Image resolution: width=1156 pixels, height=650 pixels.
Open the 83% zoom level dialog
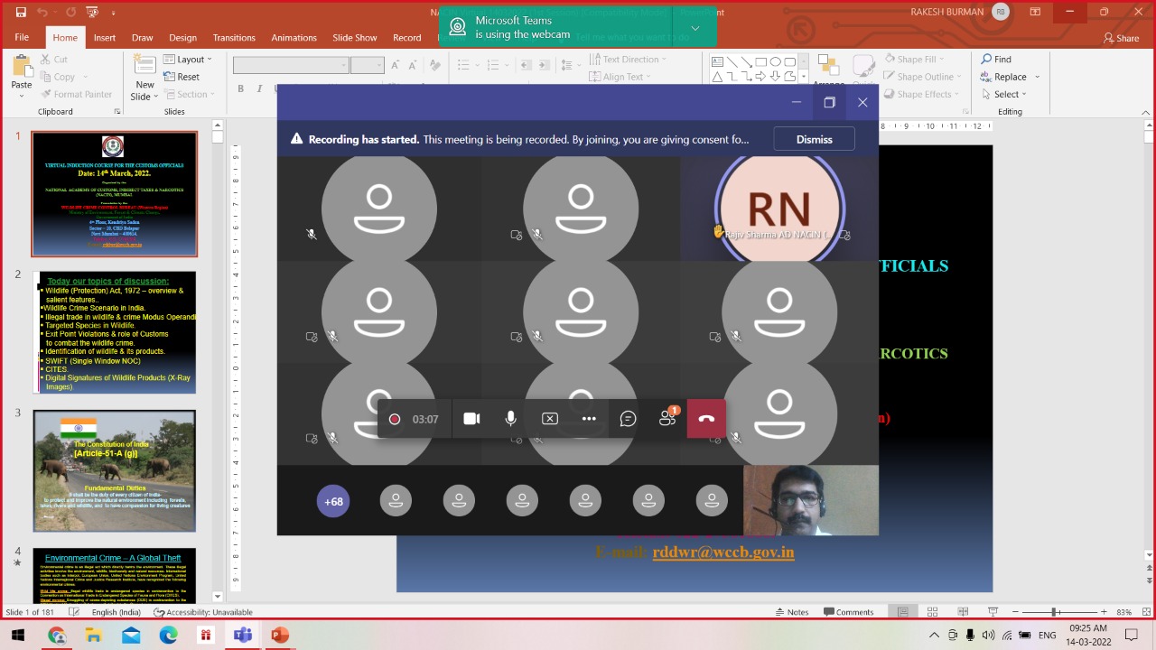pyautogui.click(x=1123, y=612)
